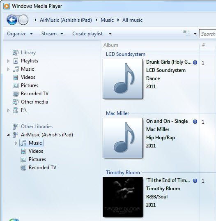
Task: Select the Timothy Bloom album cover thumbnail
Action: pos(123,197)
